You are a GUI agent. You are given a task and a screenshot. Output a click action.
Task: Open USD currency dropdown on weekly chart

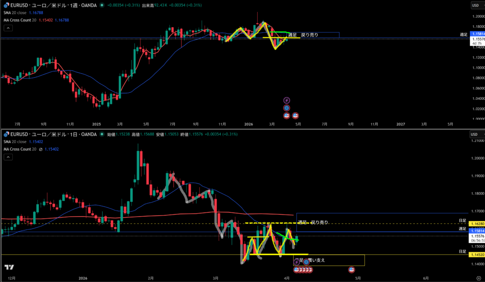[476, 6]
